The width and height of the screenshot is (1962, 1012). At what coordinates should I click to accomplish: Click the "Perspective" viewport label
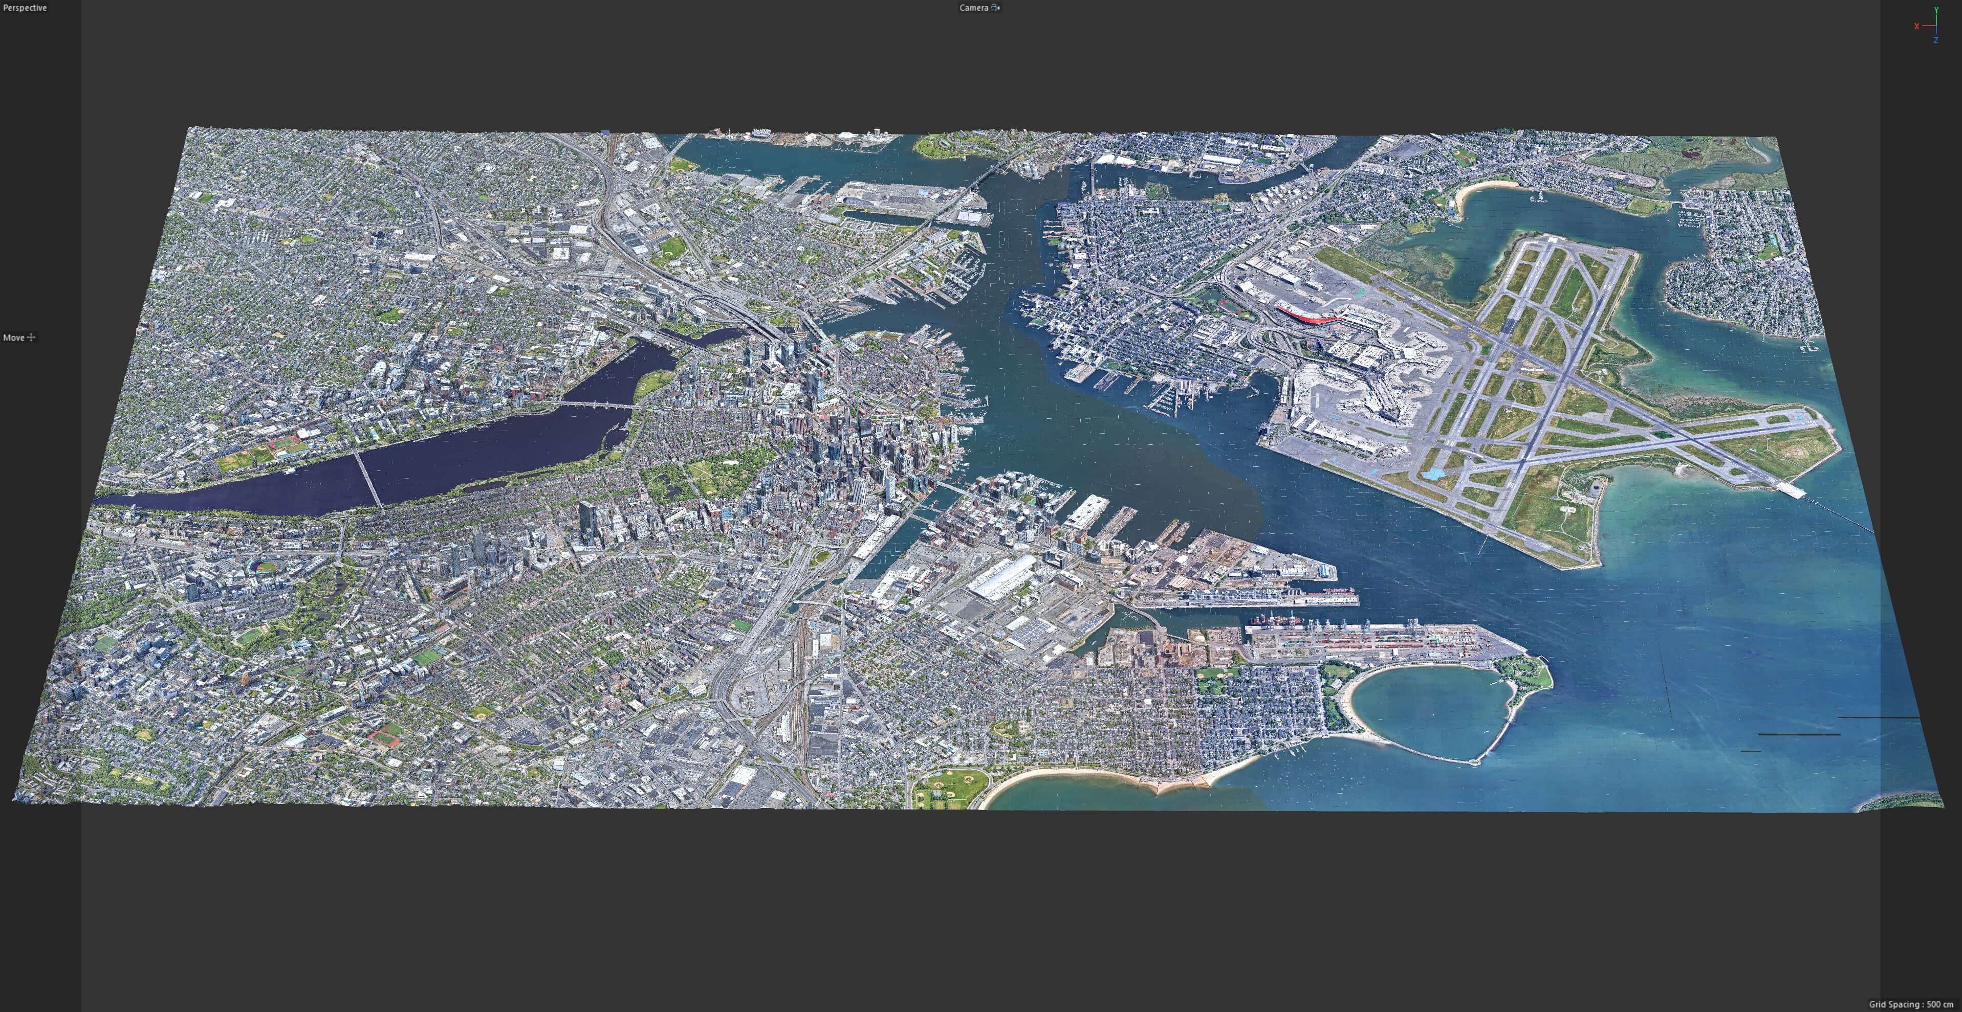[x=25, y=8]
